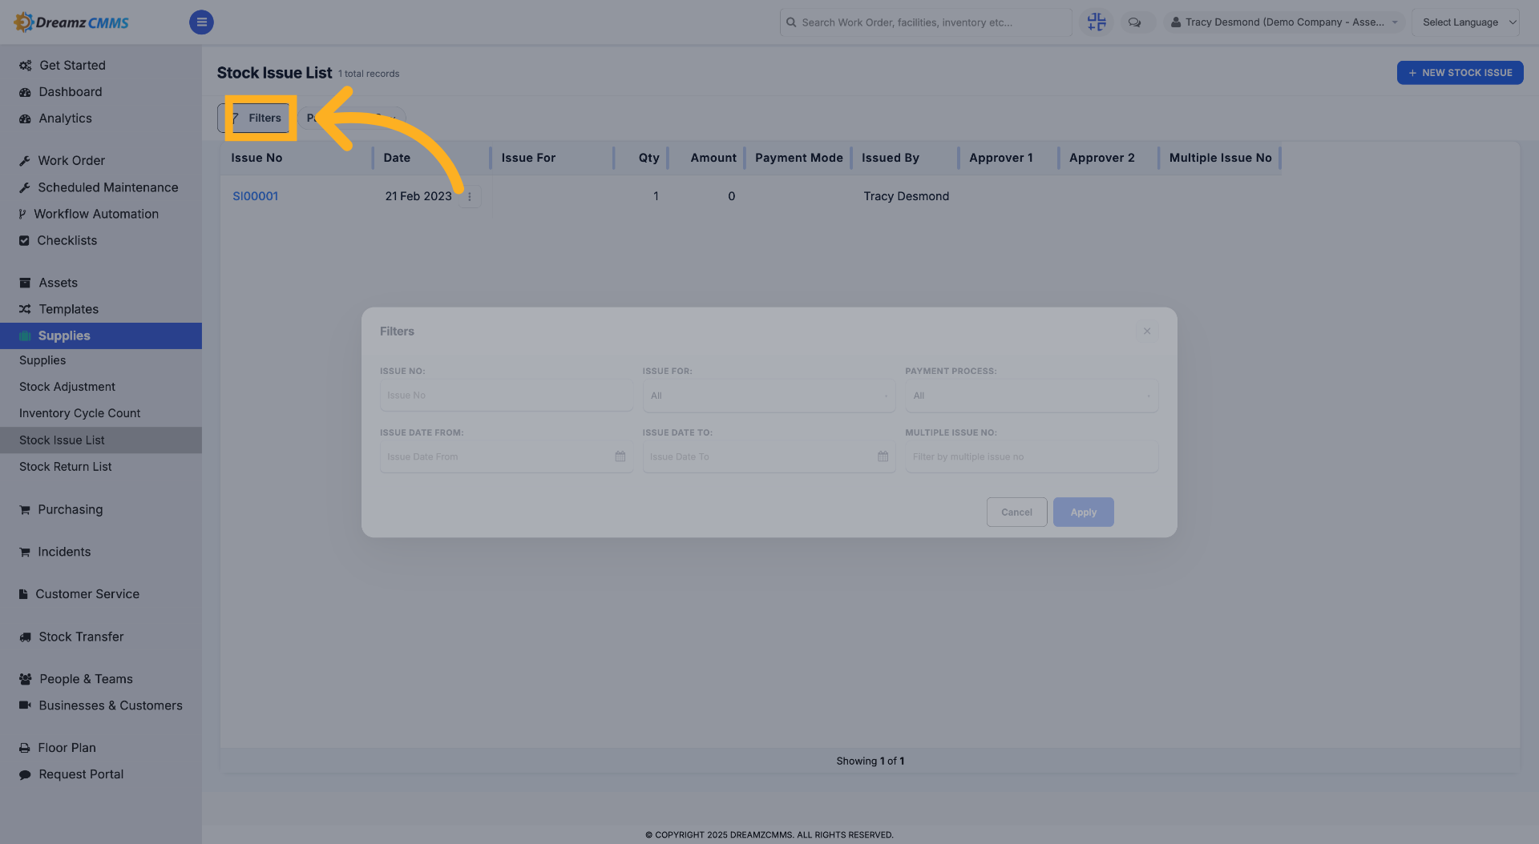Screen dimensions: 1539x844
Task: Open calendar icon for Issue Date From
Action: [x=620, y=456]
